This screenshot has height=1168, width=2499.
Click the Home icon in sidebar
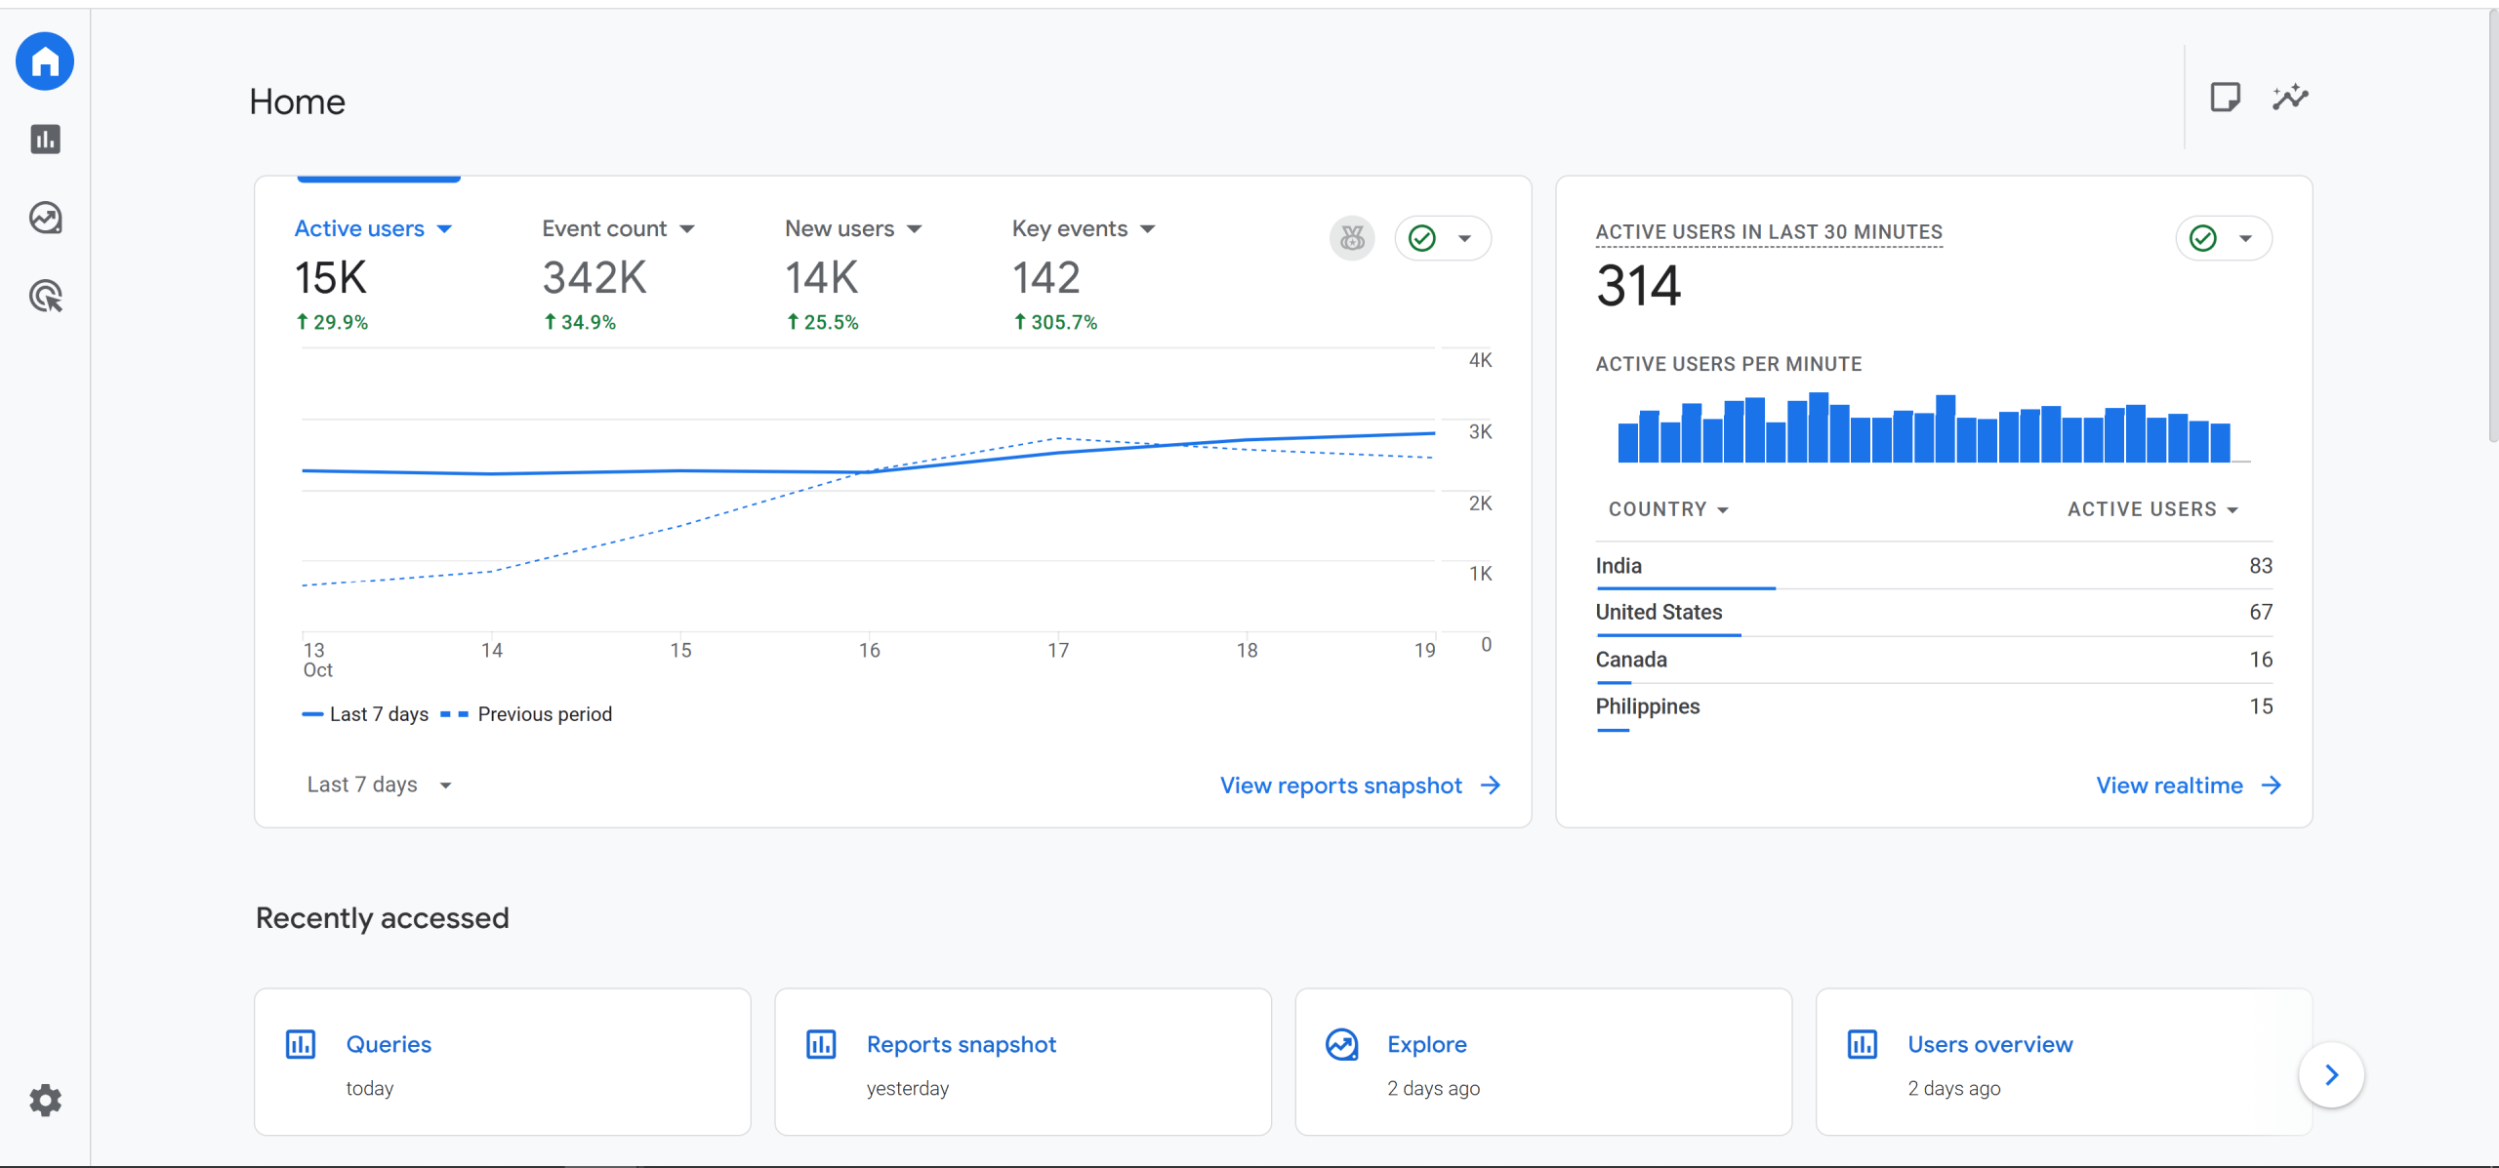(45, 61)
